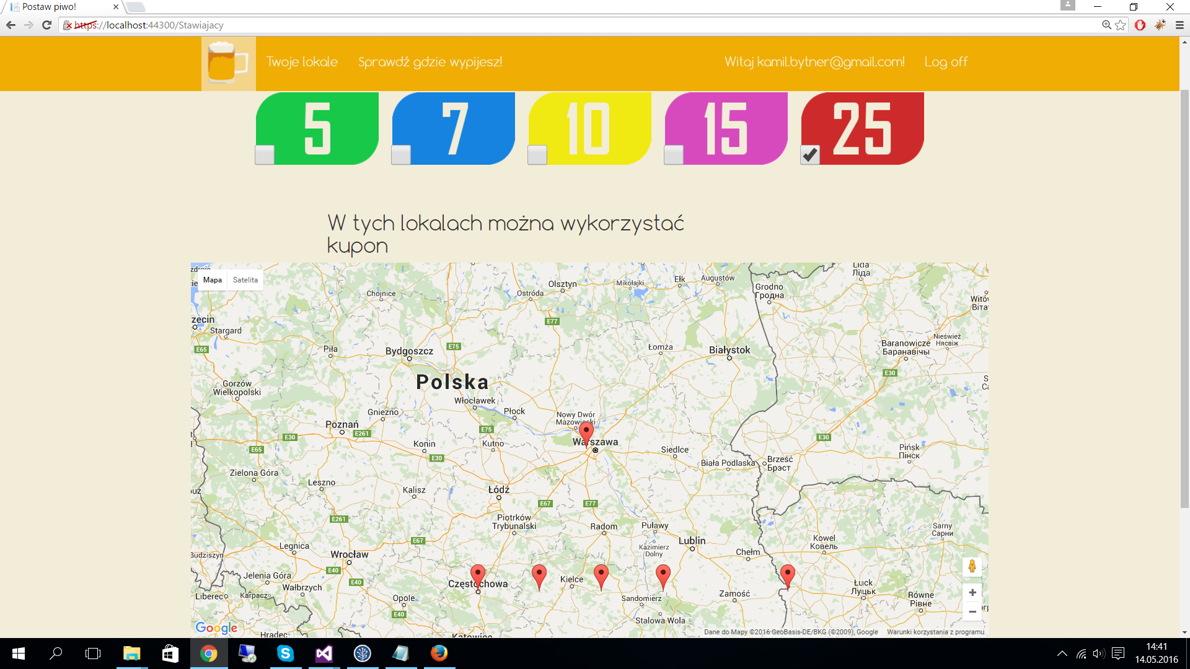Show hidden system tray icons chevron
Viewport: 1190px width, 669px height.
[1062, 654]
